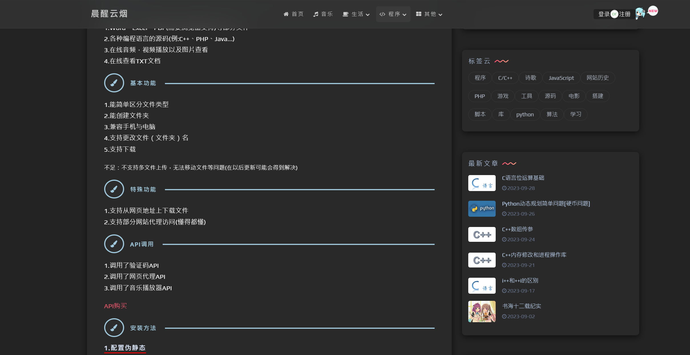
Task: Select the JavaScript tag
Action: [x=561, y=78]
